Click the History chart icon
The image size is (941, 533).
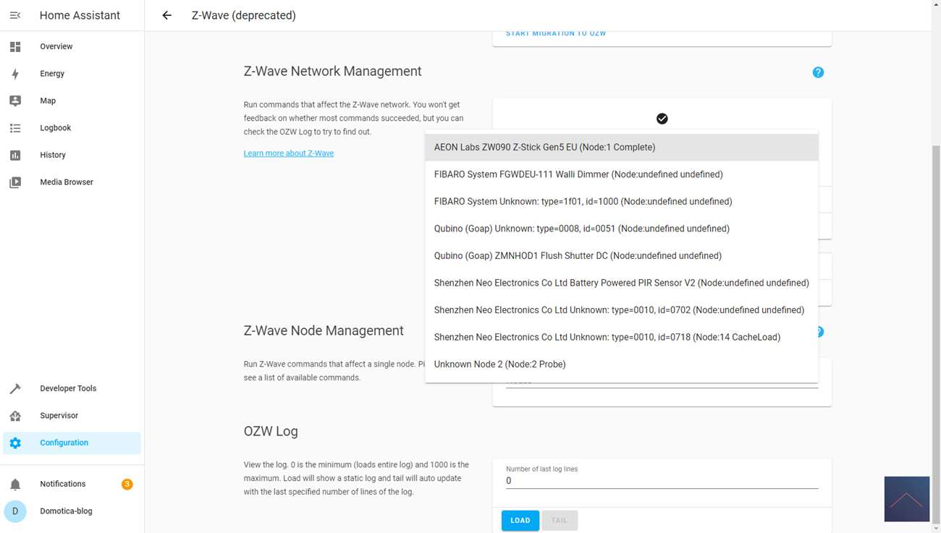15,155
